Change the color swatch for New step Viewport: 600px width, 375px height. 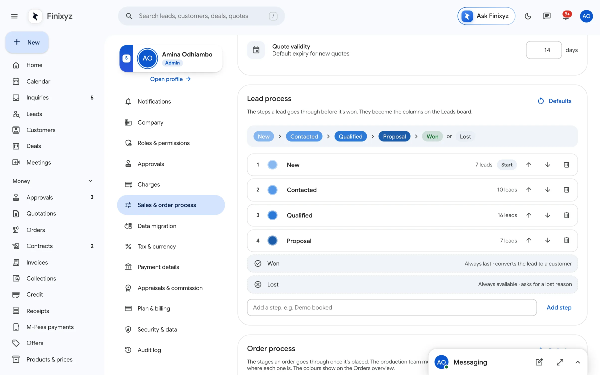[272, 165]
